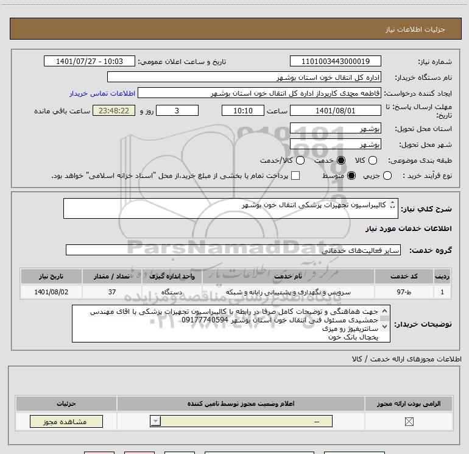Click the unit cell دستگاه
Screen dimensions: 469x454
(x=172, y=292)
